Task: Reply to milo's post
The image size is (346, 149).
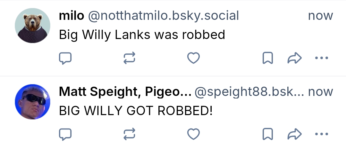Action: tap(65, 58)
